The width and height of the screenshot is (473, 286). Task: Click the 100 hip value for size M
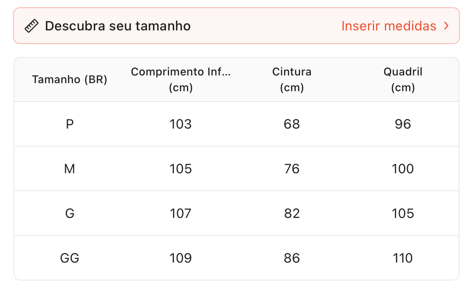pyautogui.click(x=403, y=169)
